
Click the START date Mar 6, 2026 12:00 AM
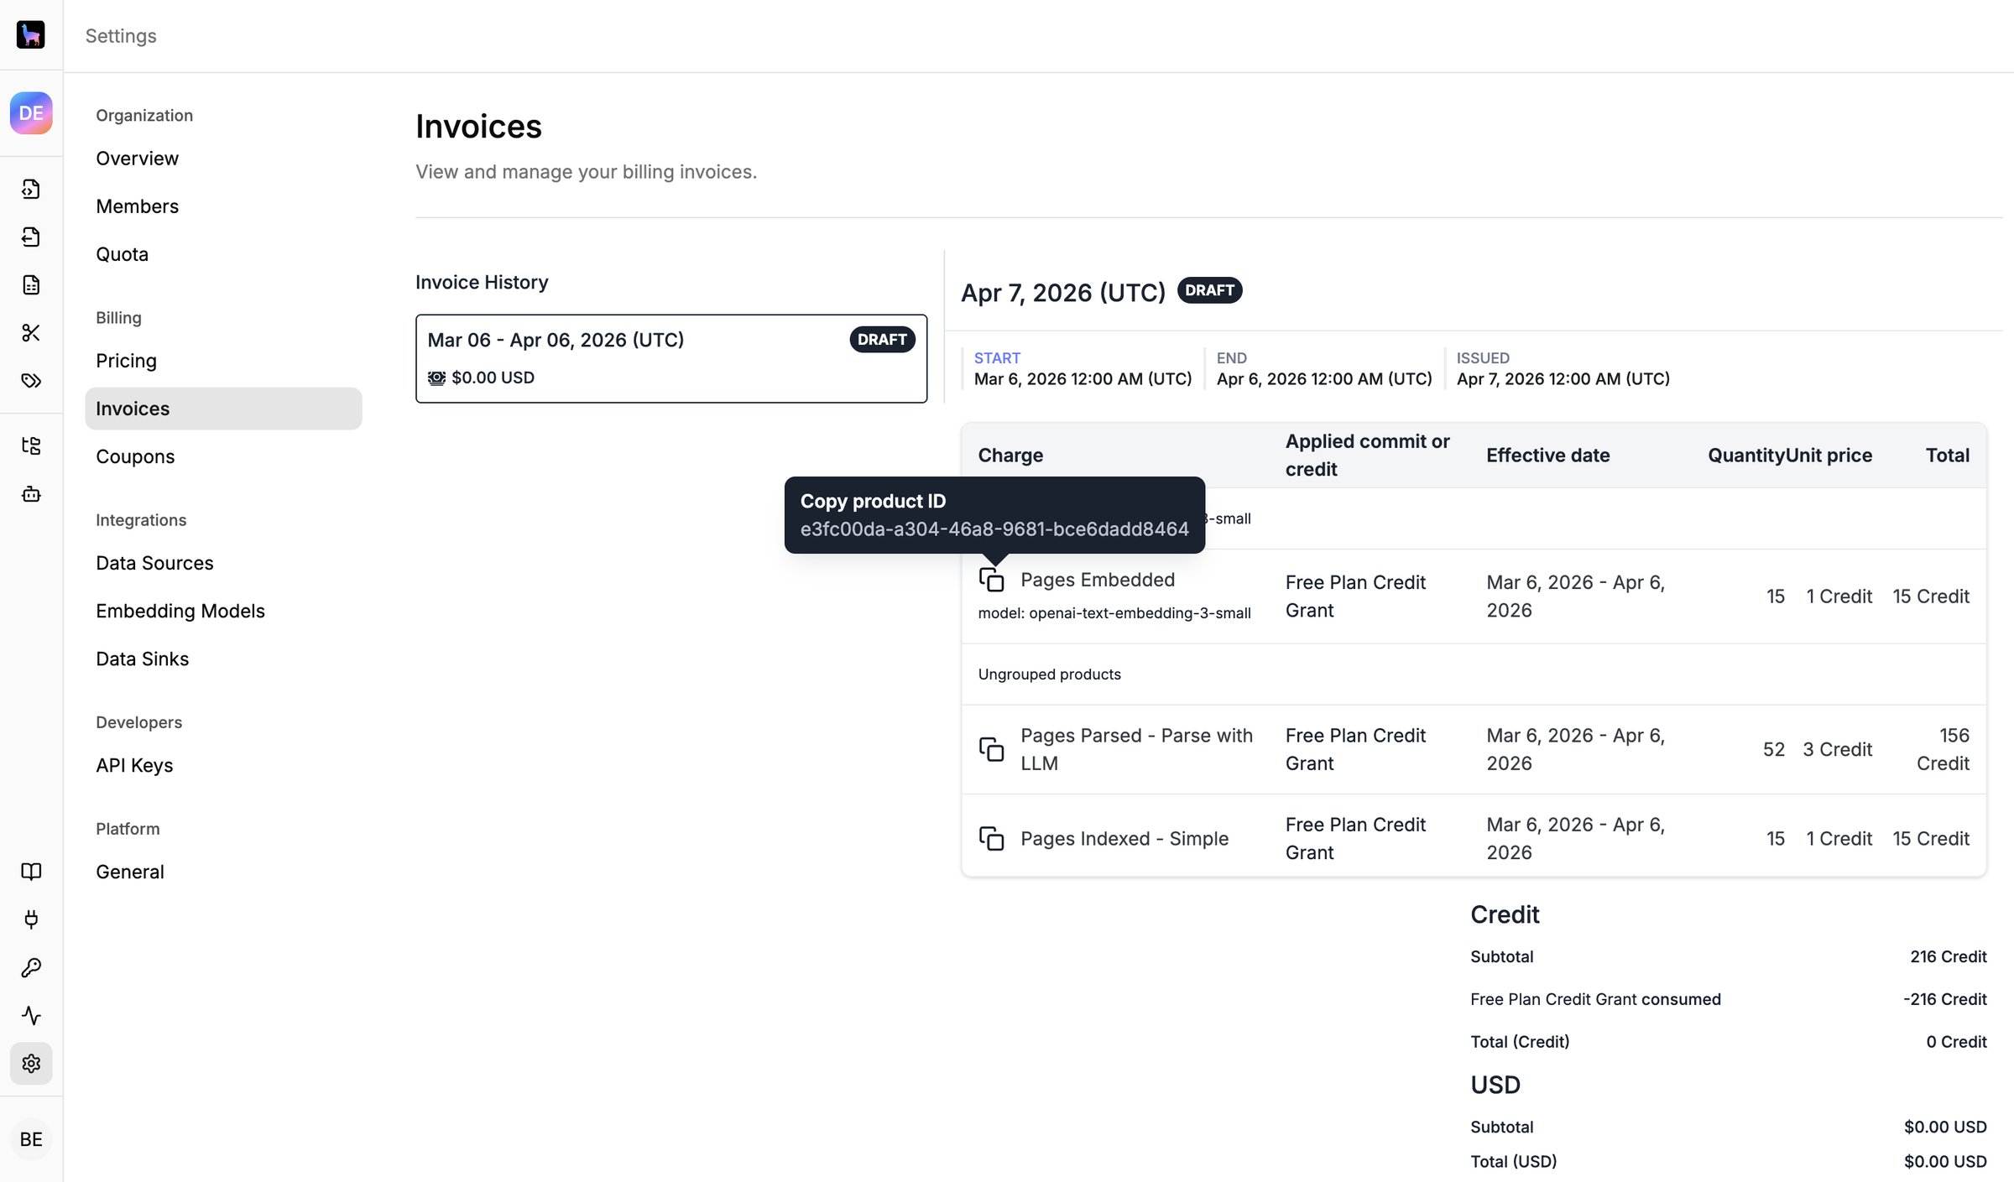point(1083,379)
